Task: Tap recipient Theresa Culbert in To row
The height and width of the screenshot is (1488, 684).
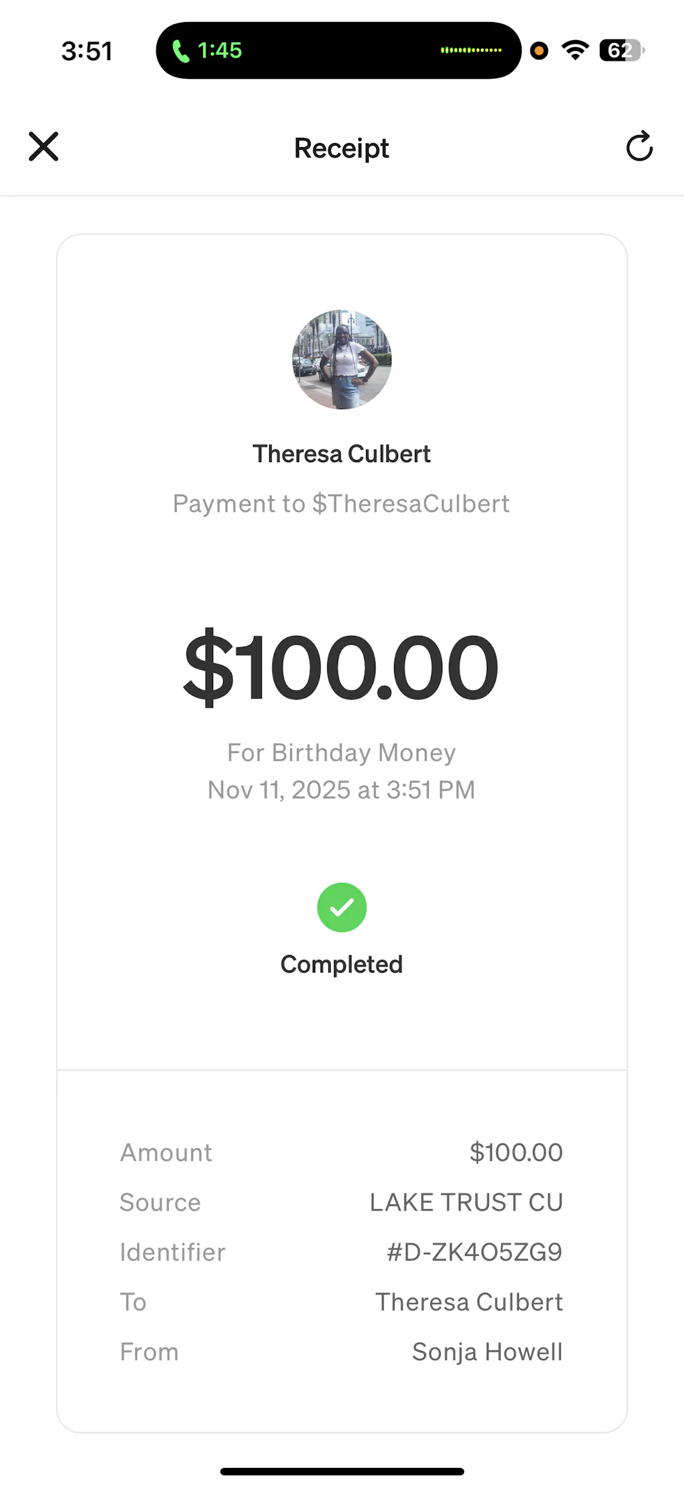Action: tap(469, 1302)
